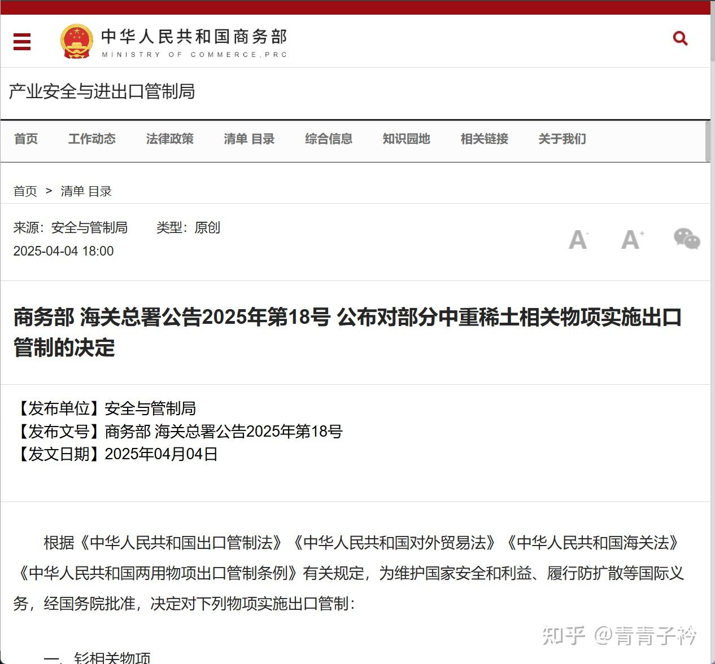Visit the 知识园地 section
This screenshot has width=715, height=664.
coord(406,139)
